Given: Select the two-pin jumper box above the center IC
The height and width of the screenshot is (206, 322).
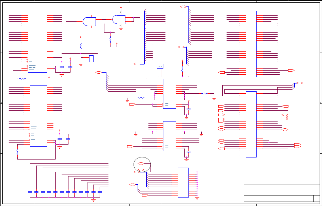Looking at the screenshot, I should (160, 66).
